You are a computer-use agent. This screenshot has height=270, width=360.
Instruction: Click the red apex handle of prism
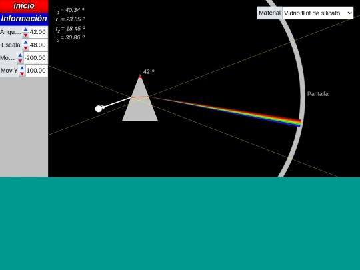[x=140, y=76]
